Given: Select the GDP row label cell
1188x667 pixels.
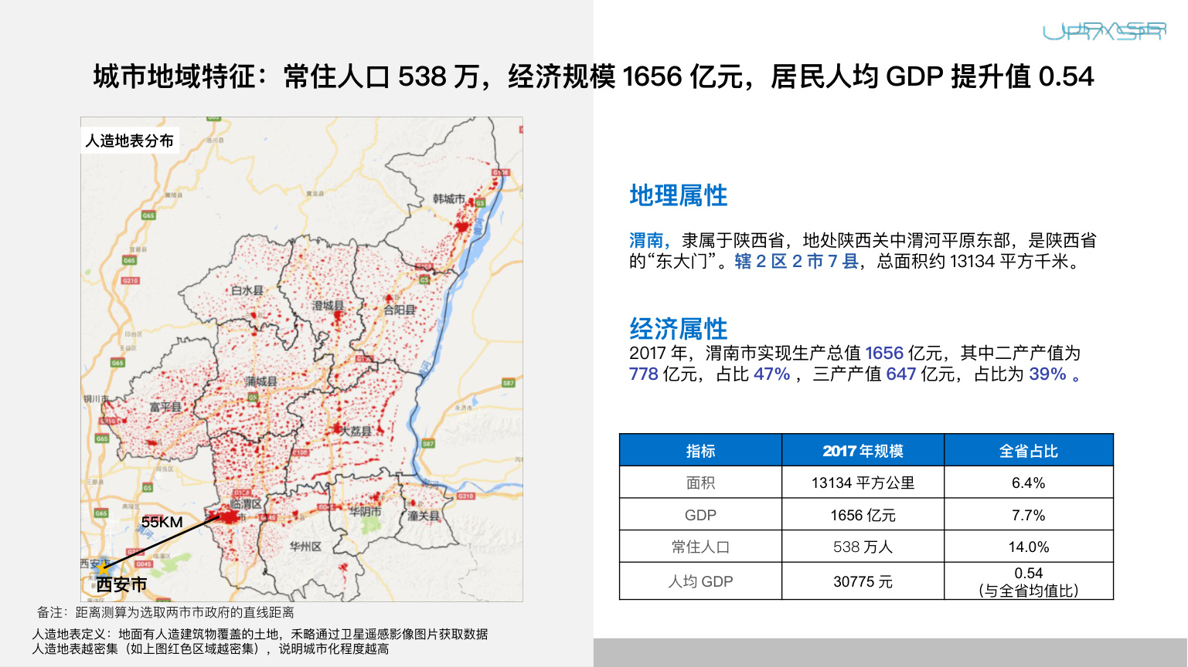Looking at the screenshot, I should point(700,515).
